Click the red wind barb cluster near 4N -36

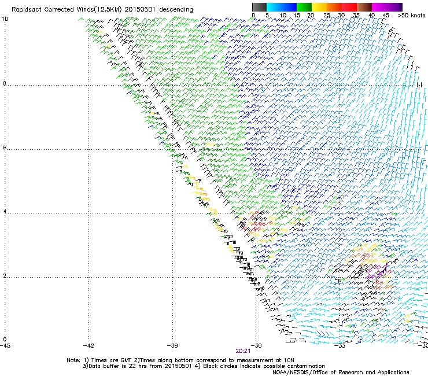[254, 221]
